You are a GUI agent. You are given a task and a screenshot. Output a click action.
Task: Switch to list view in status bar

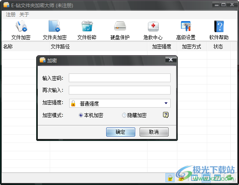point(206,178)
